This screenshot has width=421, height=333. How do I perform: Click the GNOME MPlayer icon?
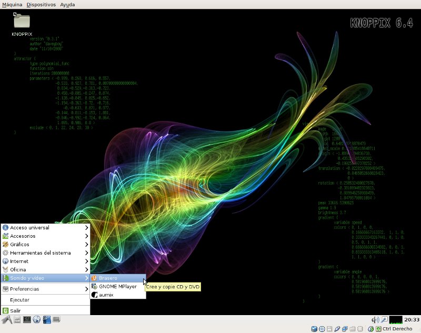click(94, 286)
